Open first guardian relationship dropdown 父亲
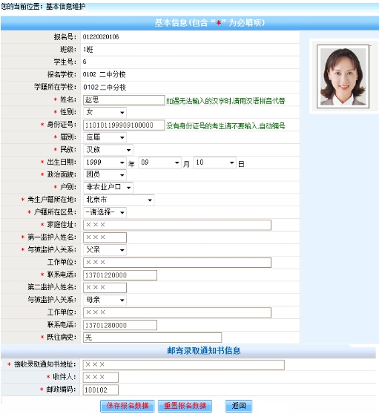Screen dimensions: 379x417 tap(105, 250)
